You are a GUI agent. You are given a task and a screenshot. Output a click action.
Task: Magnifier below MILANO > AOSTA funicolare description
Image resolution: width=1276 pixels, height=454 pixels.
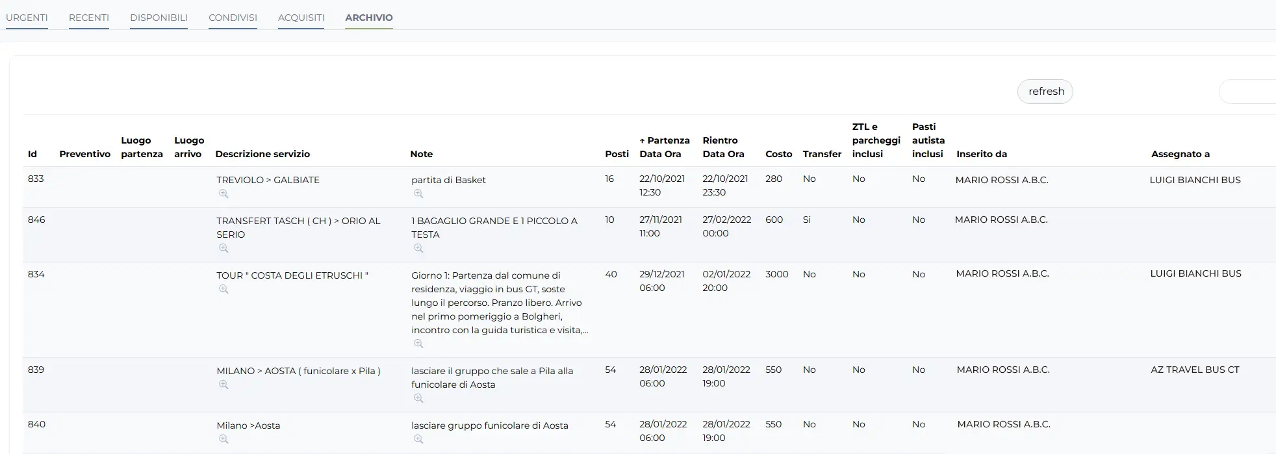223,385
